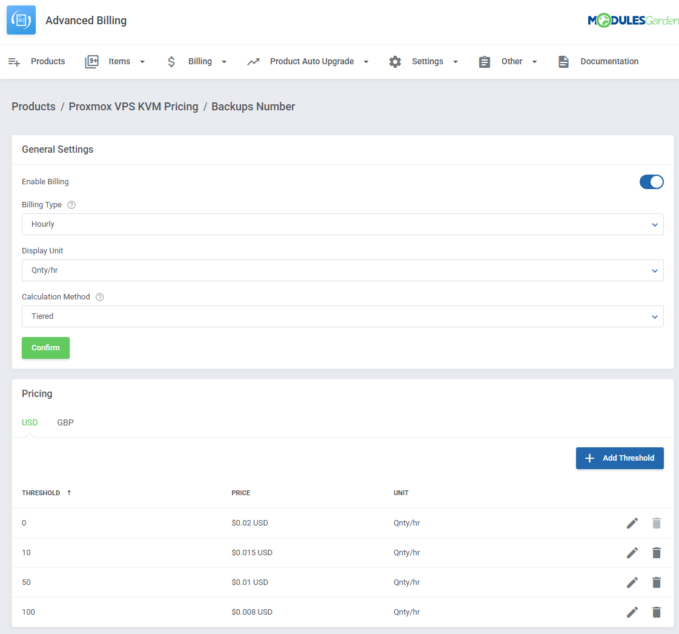
Task: Expand the Calculation Method dropdown
Action: (342, 316)
